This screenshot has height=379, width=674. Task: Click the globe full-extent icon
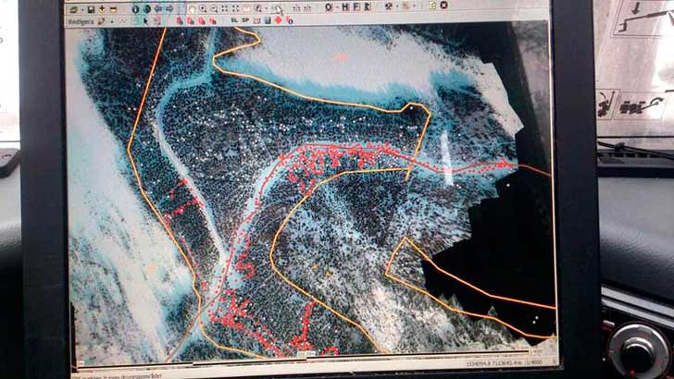[x=146, y=9]
